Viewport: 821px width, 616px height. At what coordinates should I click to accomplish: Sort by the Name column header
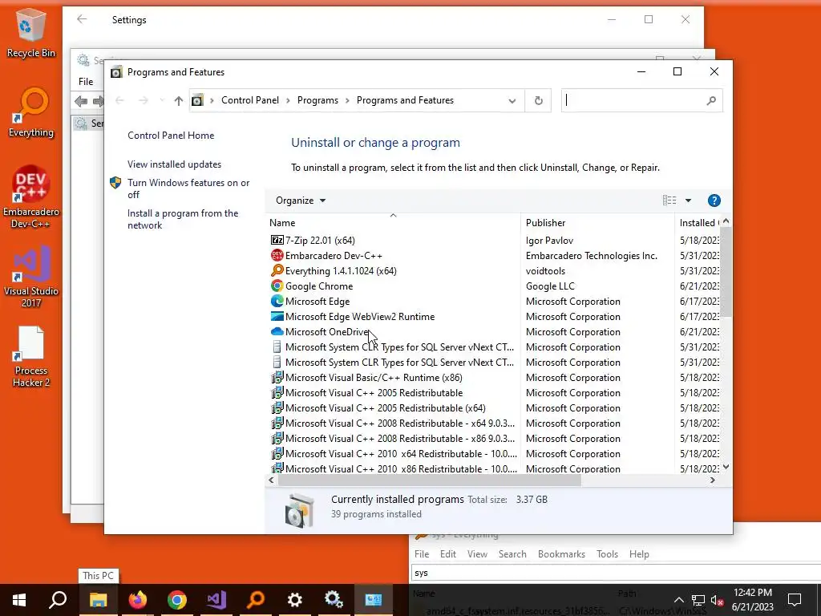click(x=393, y=223)
